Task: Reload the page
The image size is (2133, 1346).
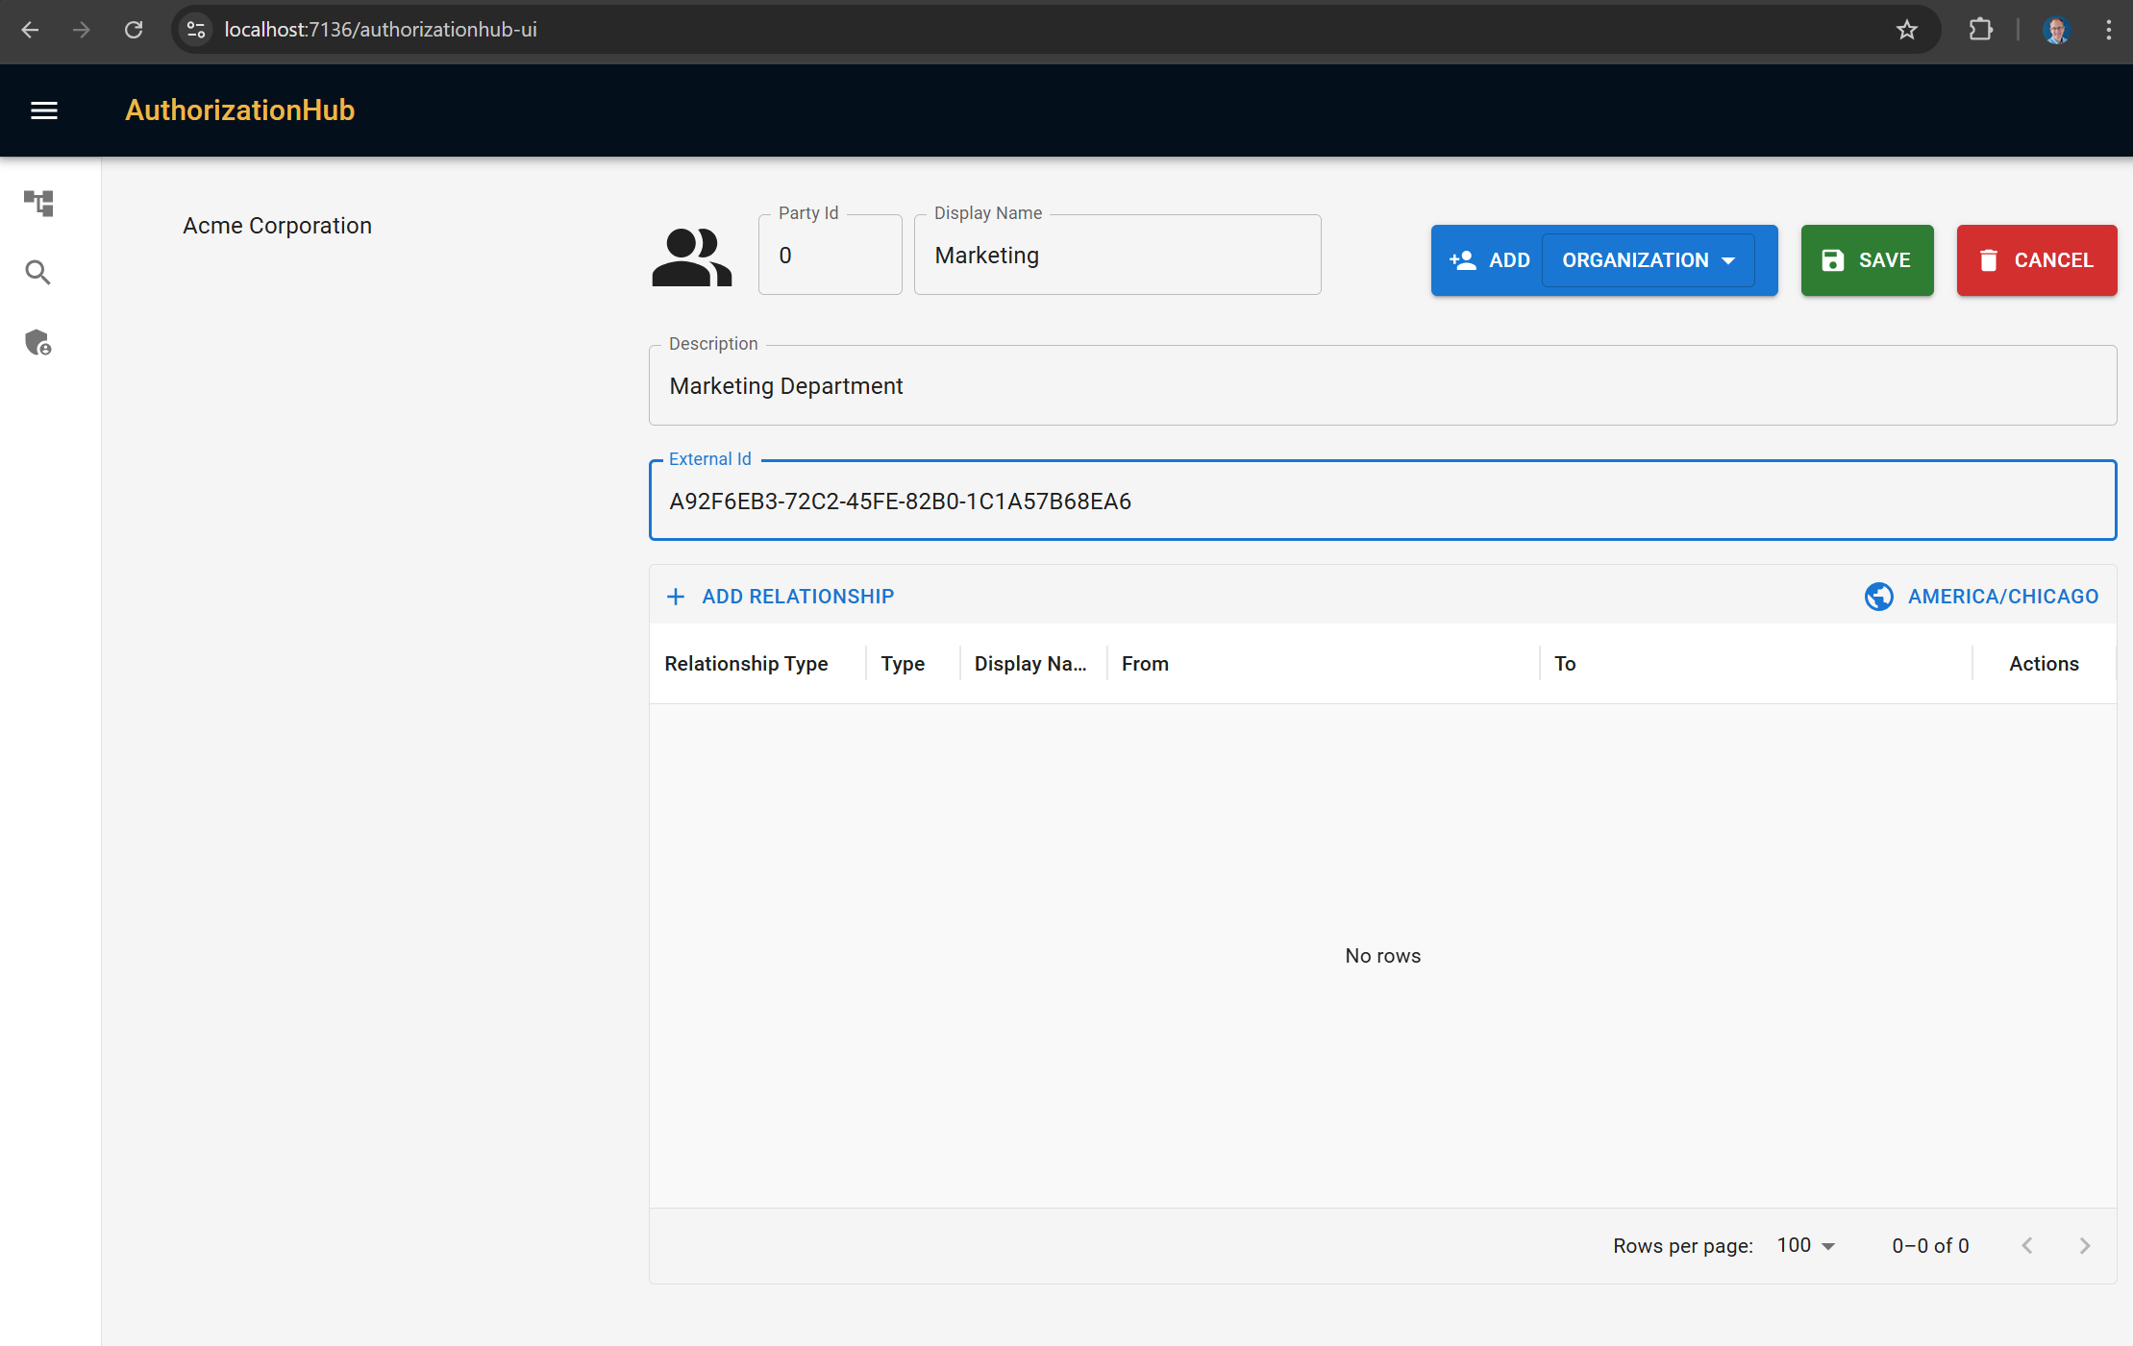Action: [x=134, y=30]
